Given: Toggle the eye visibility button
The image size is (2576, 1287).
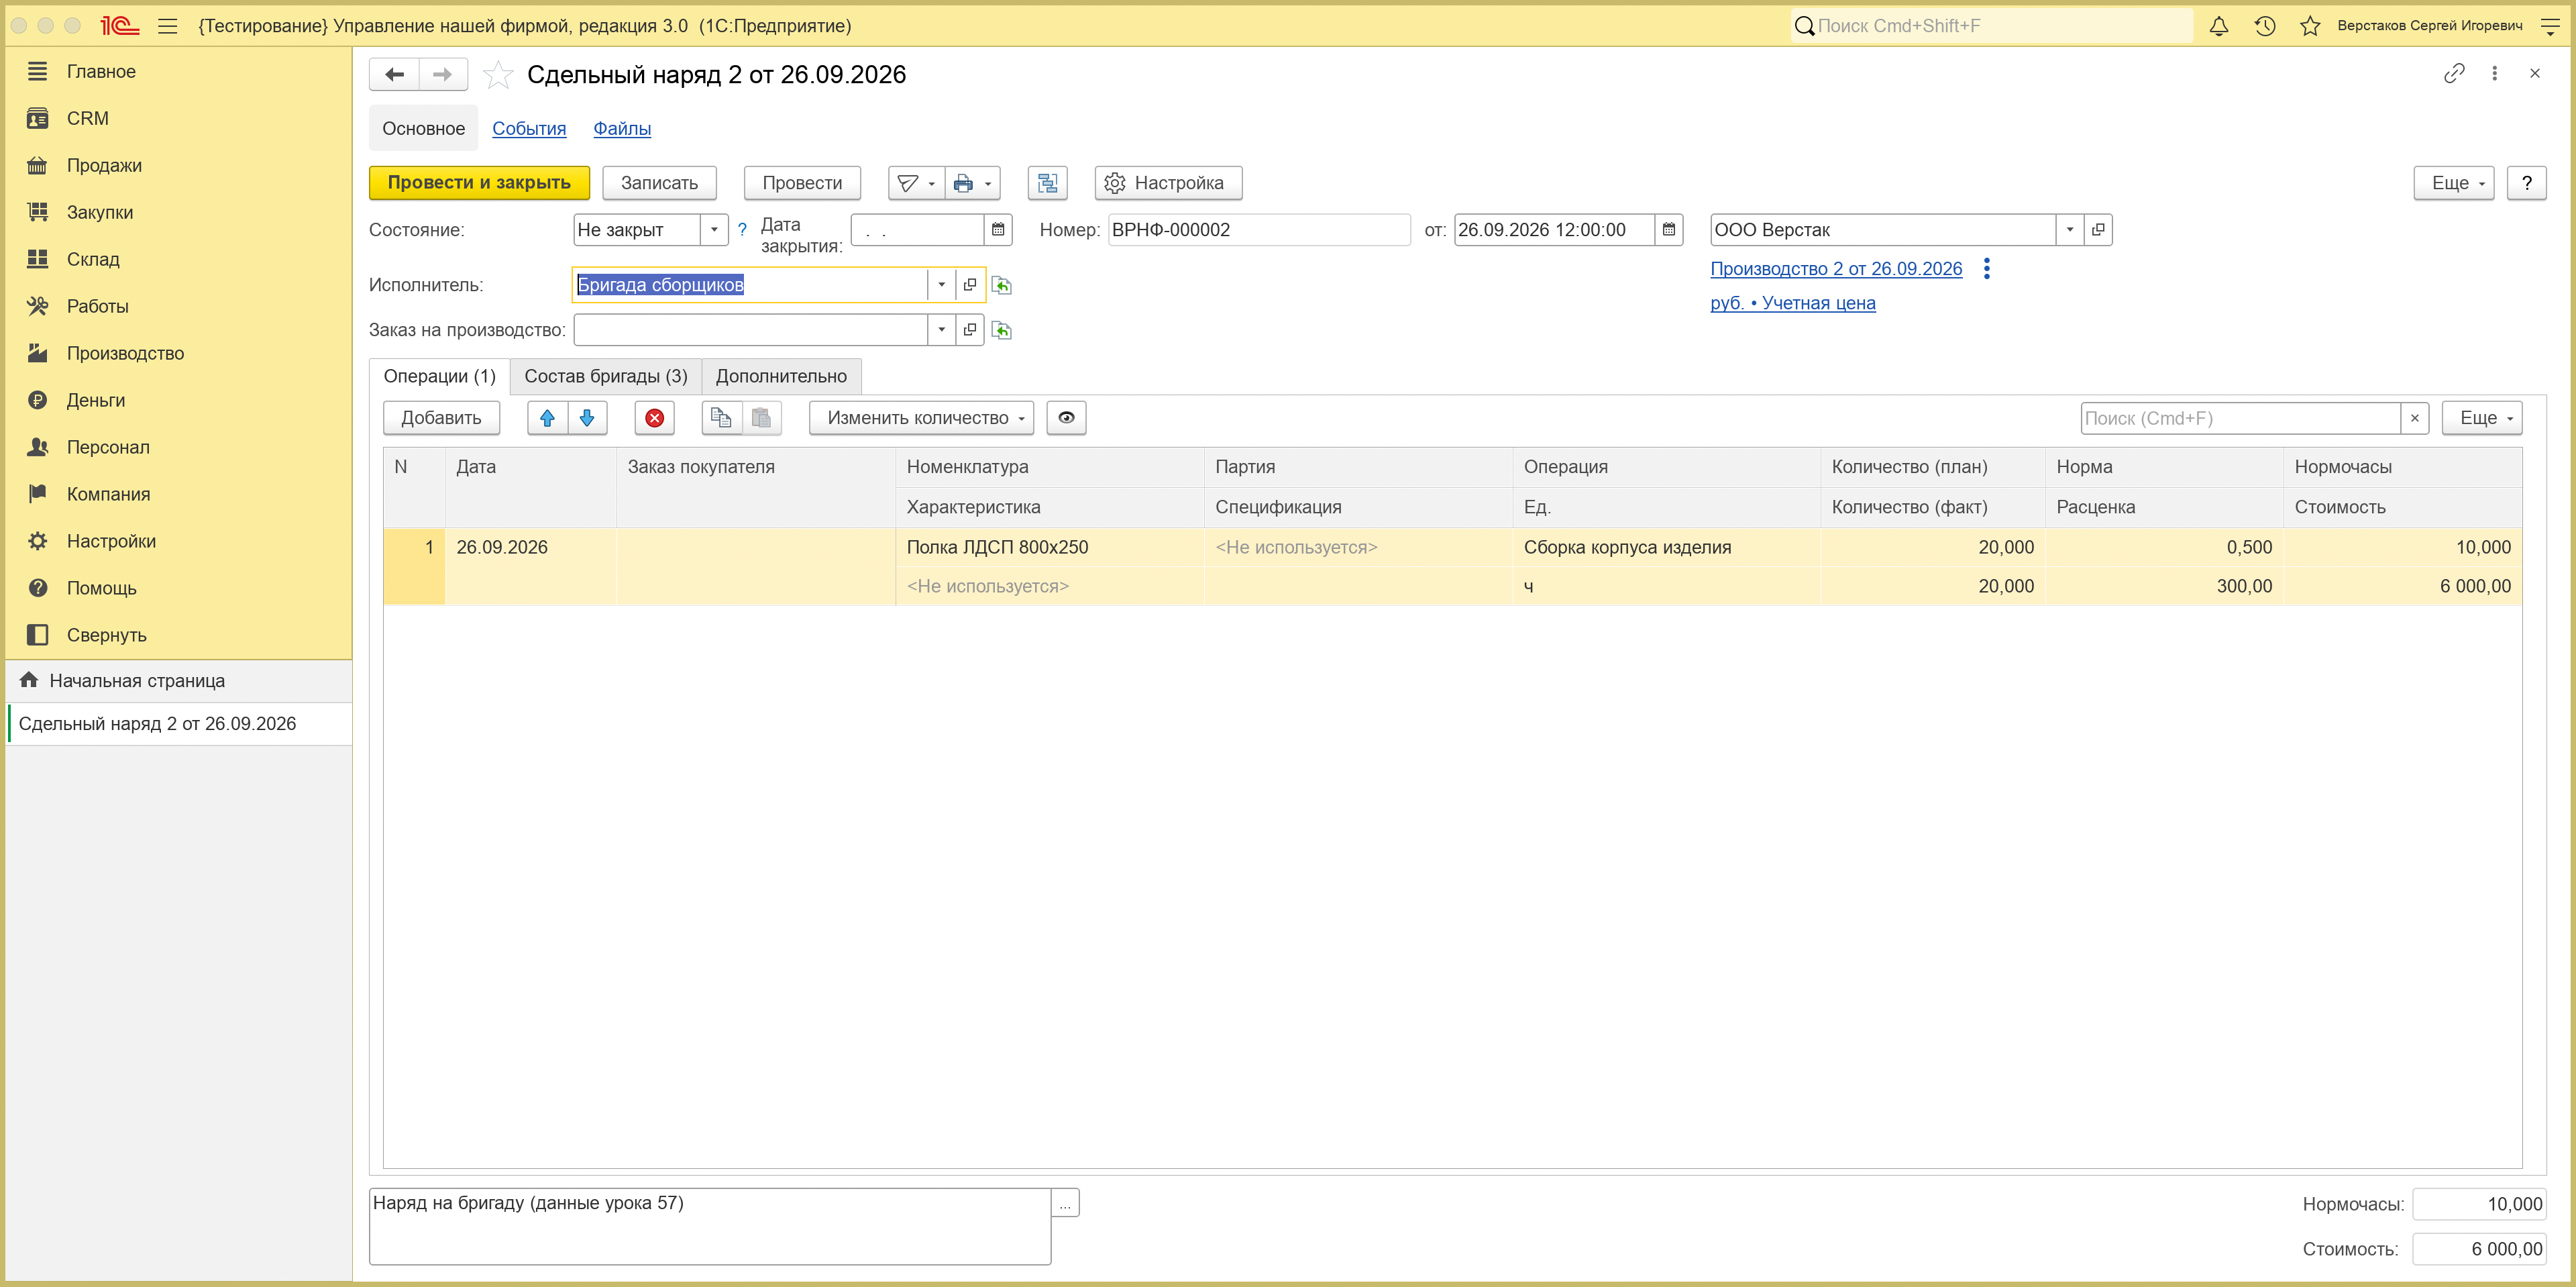Looking at the screenshot, I should [x=1066, y=418].
